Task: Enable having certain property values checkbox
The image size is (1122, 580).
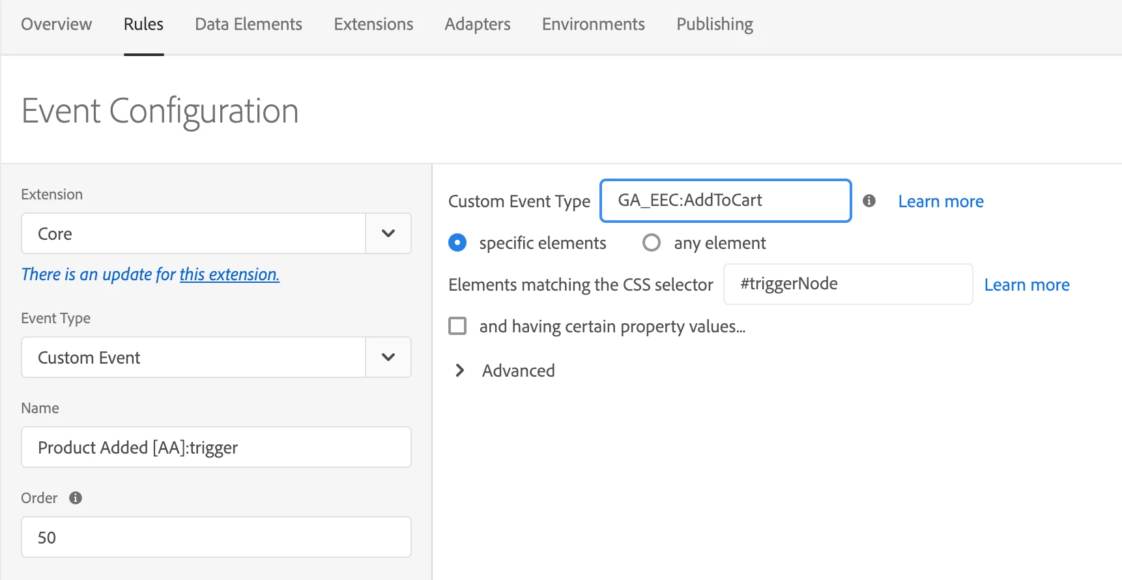Action: pyautogui.click(x=457, y=326)
